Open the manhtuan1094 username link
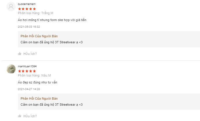The width and height of the screenshot is (200, 121). coord(27,66)
